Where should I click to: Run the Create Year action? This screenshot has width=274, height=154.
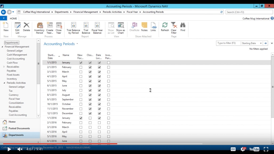pyautogui.click(x=50, y=28)
